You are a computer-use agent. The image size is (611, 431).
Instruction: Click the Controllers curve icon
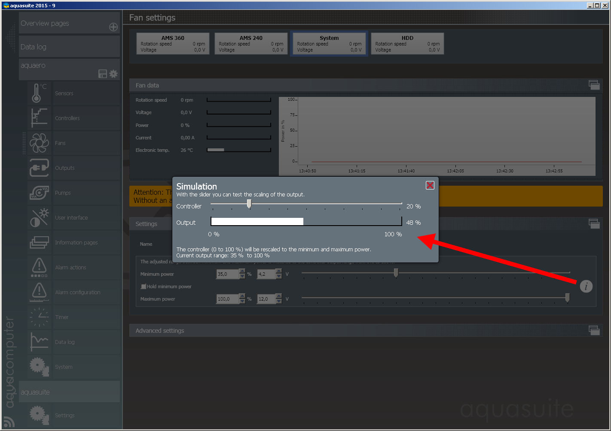point(39,118)
